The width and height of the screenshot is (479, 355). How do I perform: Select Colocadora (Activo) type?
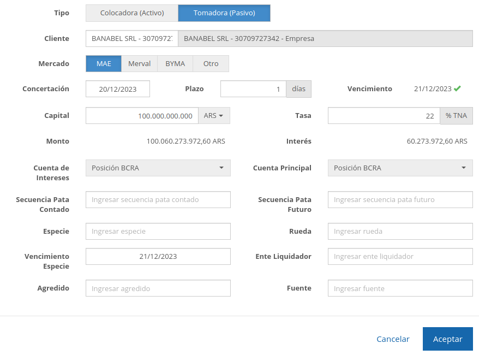coord(132,13)
